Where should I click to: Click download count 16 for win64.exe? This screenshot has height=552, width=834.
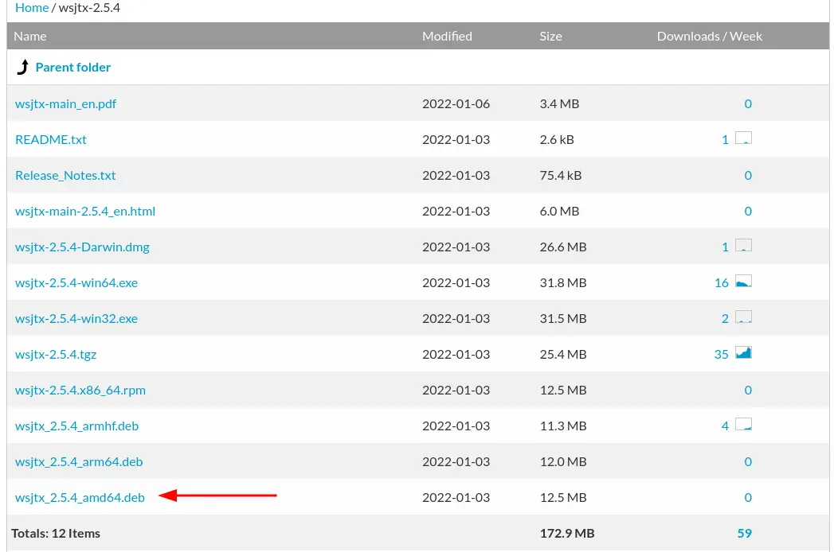721,282
